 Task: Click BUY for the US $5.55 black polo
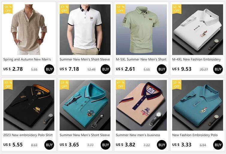point(49,145)
